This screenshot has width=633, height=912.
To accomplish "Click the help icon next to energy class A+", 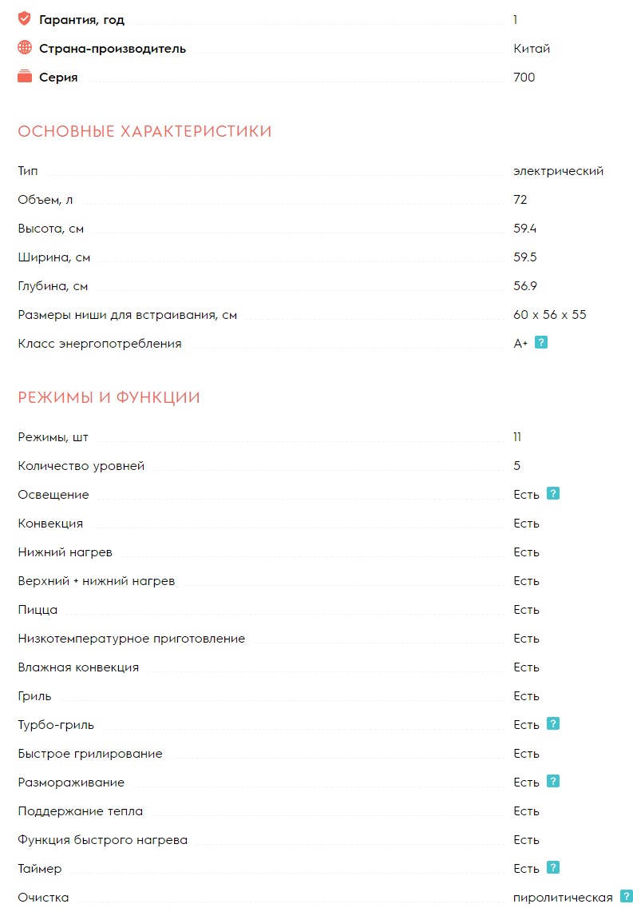I will tap(541, 343).
